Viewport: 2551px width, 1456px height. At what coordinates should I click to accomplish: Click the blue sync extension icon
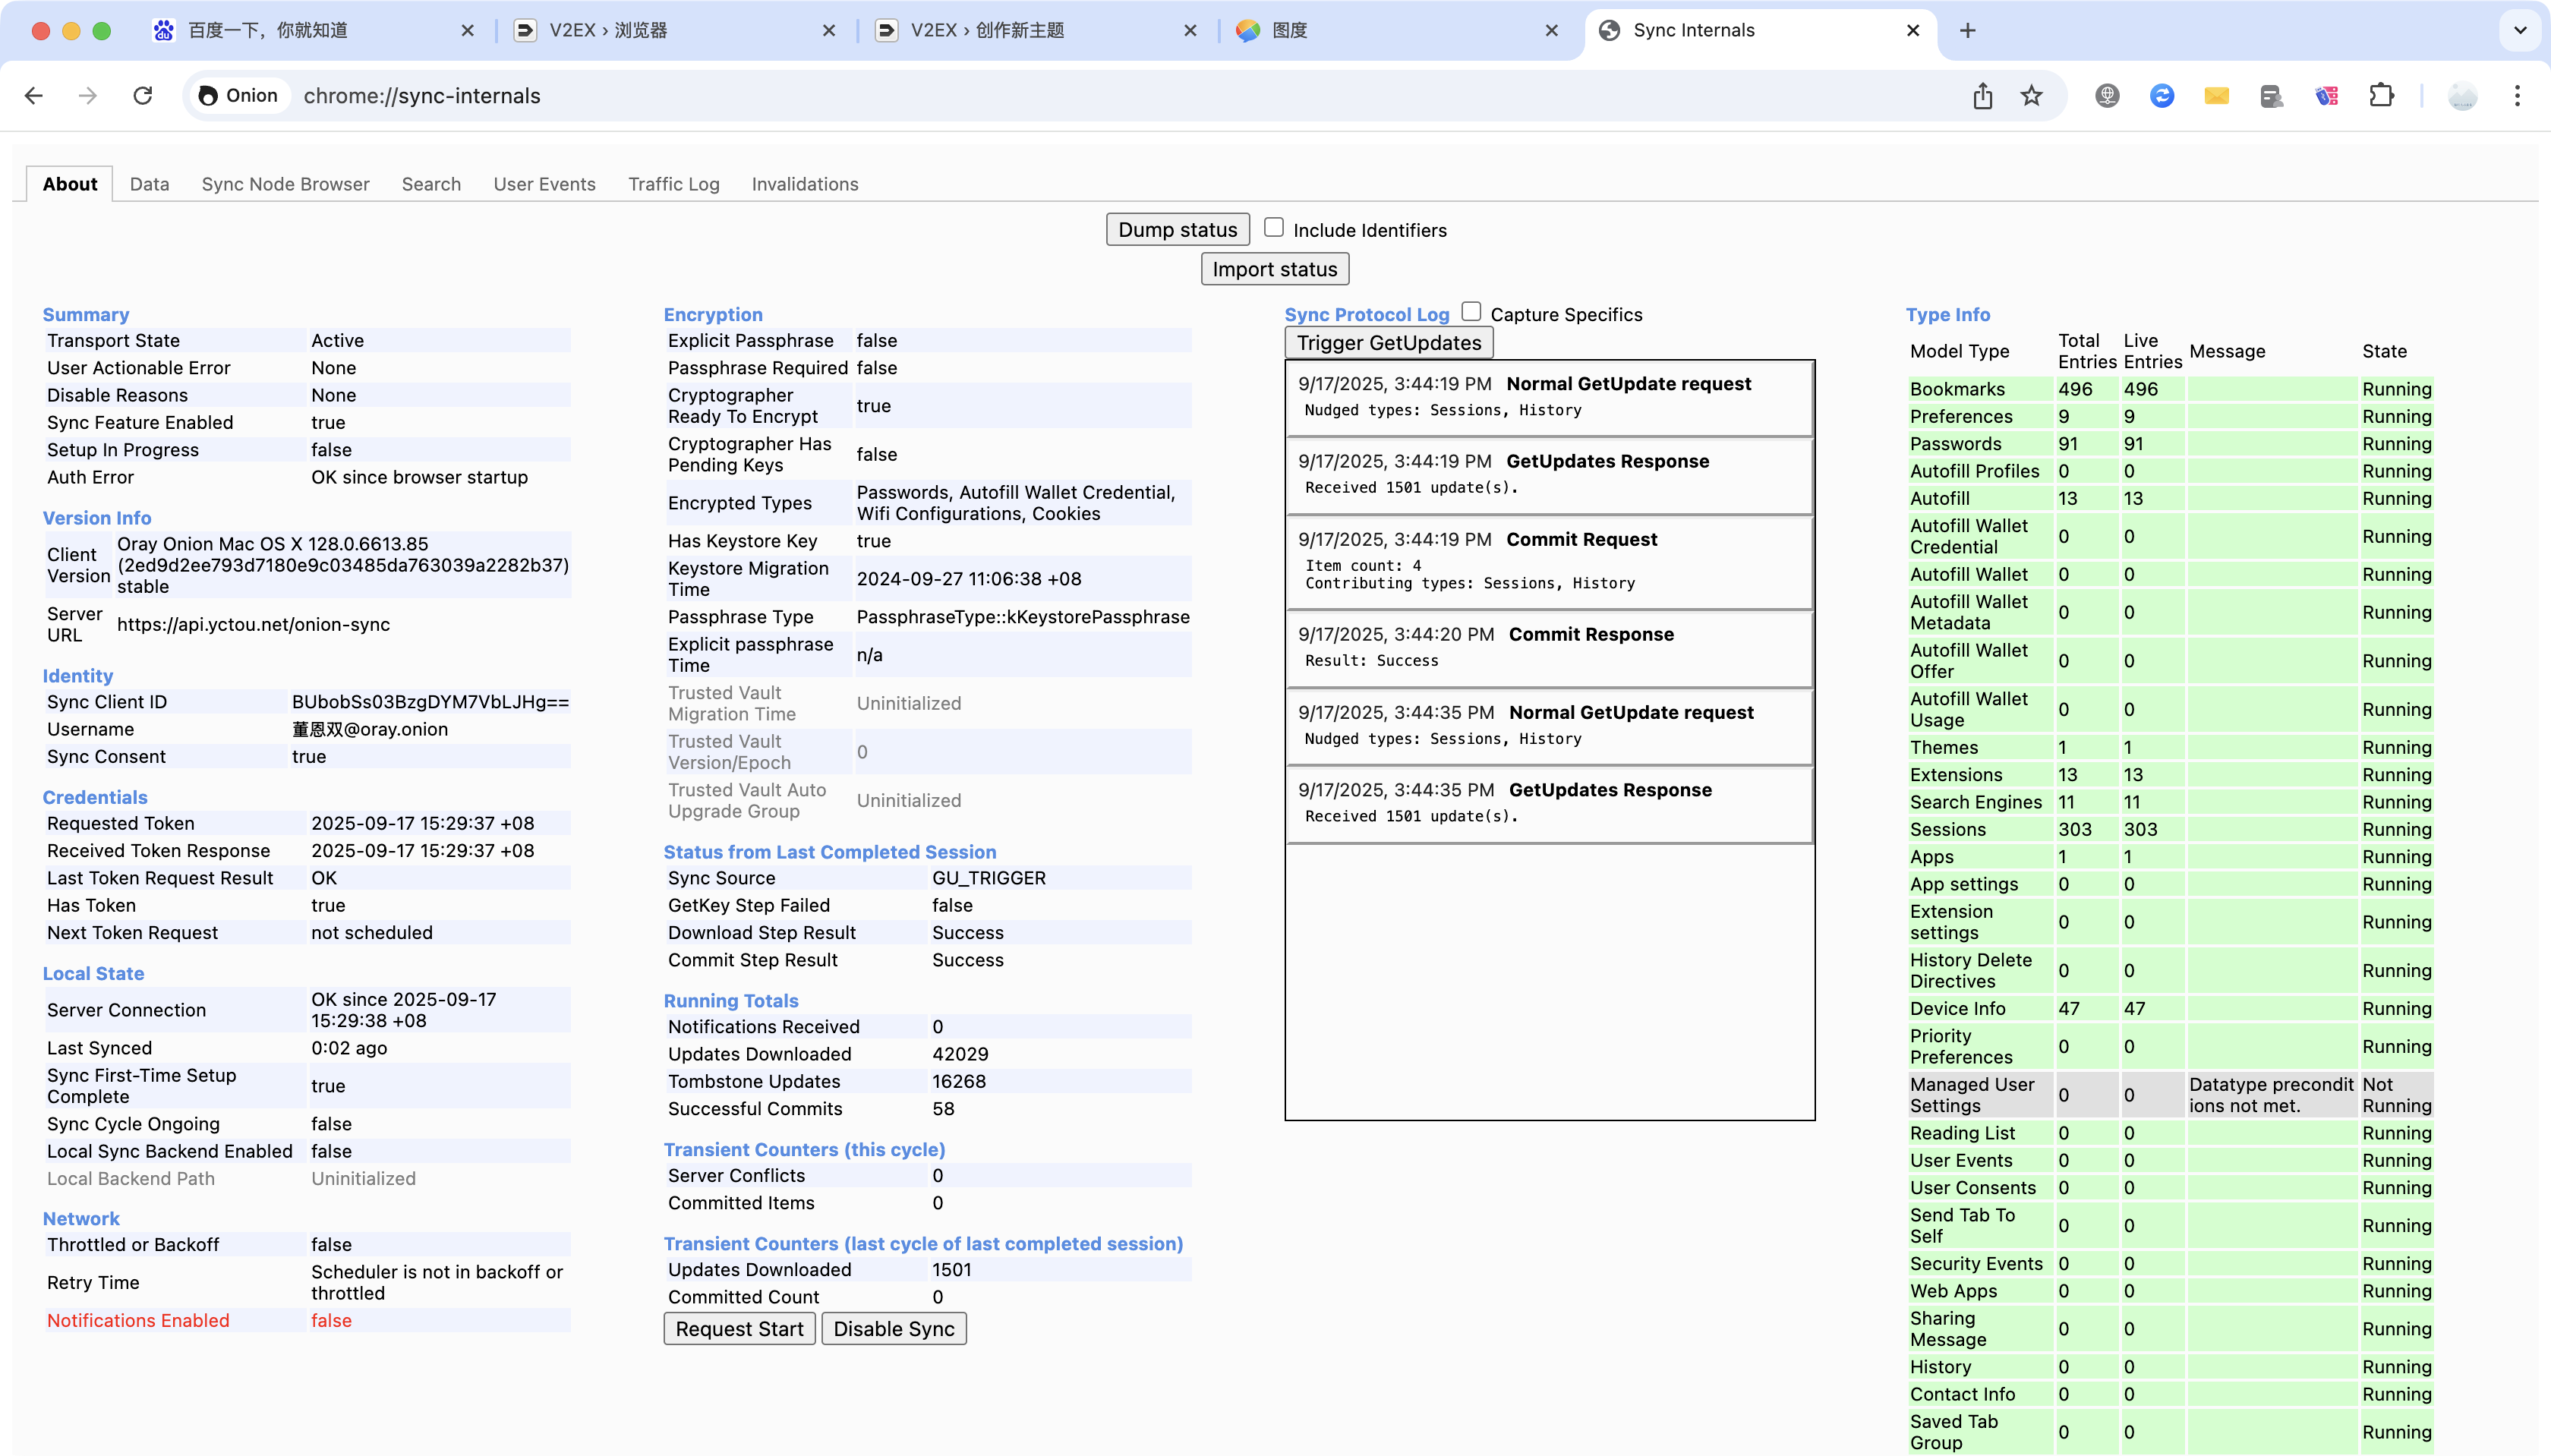coord(2162,96)
